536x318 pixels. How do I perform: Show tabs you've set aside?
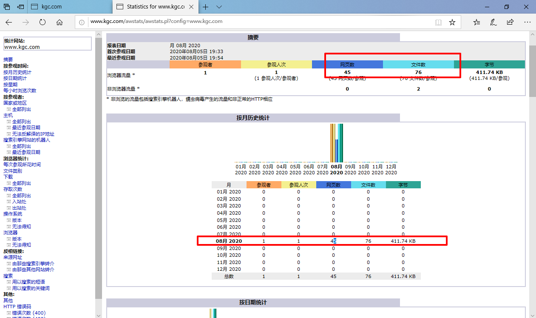pyautogui.click(x=7, y=7)
